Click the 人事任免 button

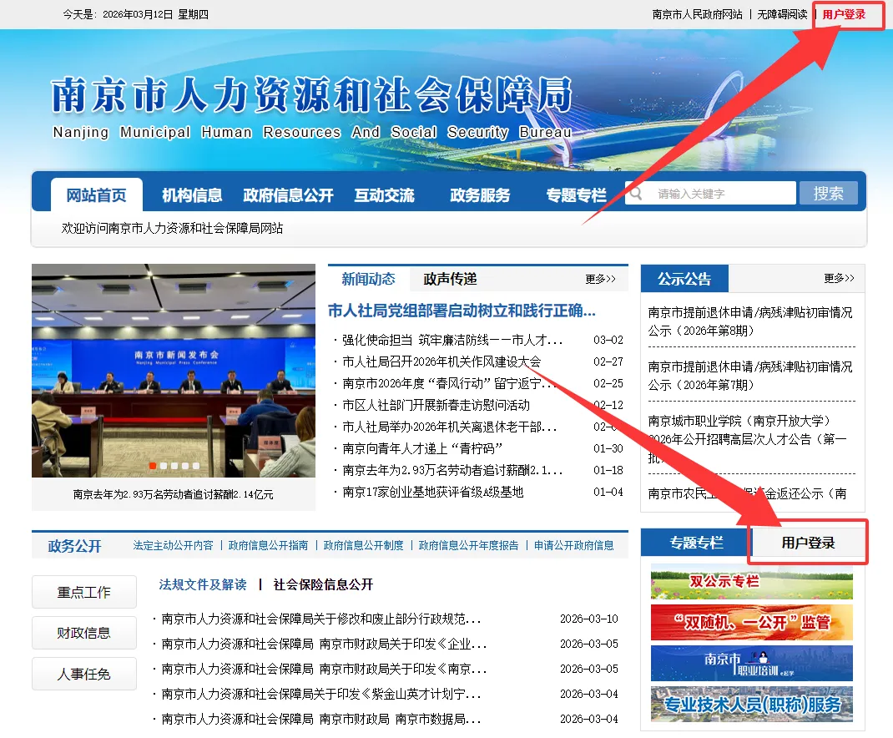click(84, 675)
